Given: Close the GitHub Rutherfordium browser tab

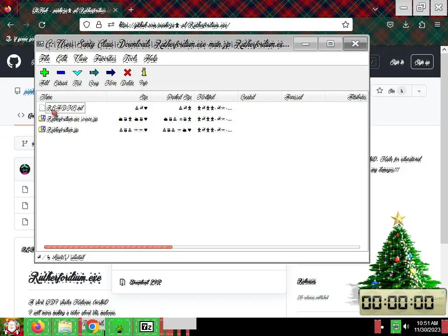Looking at the screenshot, I should click(115, 10).
